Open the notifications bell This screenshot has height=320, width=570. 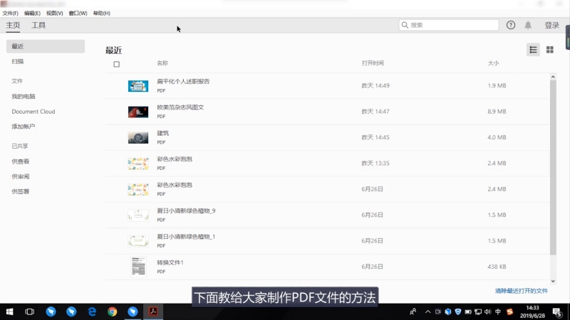click(x=528, y=25)
